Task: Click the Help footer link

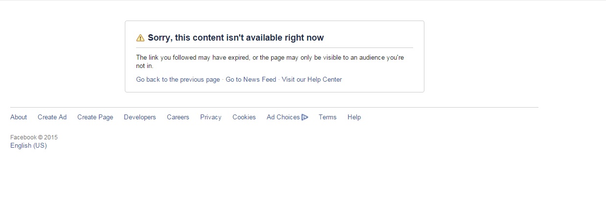Action: pyautogui.click(x=354, y=117)
